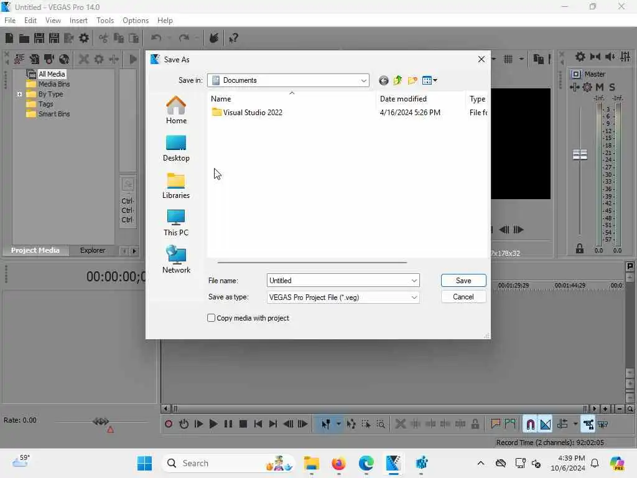Screen dimensions: 637x478
Task: Open the Auto Ripple dropdown arrow
Action: (x=575, y=424)
